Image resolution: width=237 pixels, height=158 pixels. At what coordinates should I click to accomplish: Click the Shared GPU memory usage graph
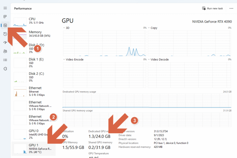(x=147, y=120)
